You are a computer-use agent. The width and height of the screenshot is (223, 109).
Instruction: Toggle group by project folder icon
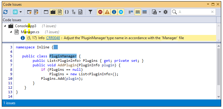(x=53, y=12)
